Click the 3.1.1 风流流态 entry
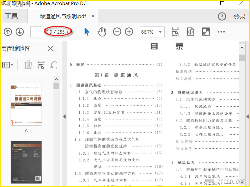 tap(209, 106)
